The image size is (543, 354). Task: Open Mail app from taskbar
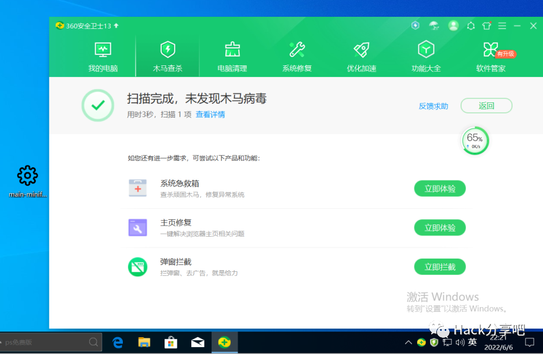pyautogui.click(x=198, y=342)
